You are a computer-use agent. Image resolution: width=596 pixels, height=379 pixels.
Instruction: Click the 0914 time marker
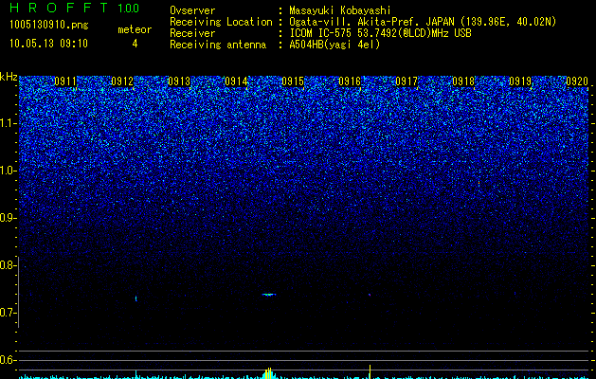click(236, 81)
